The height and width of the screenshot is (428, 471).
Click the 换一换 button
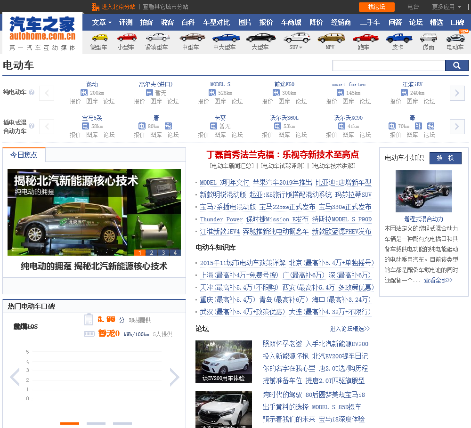pyautogui.click(x=445, y=158)
